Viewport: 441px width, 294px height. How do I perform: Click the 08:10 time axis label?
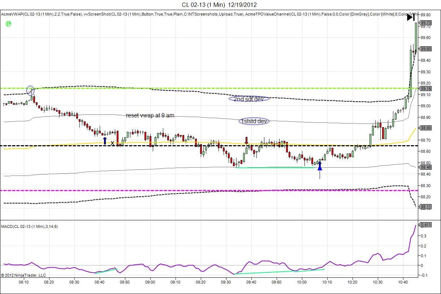[24, 282]
